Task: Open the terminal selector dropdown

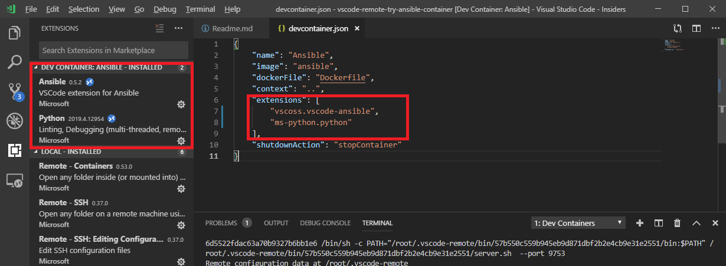Action: tap(578, 223)
